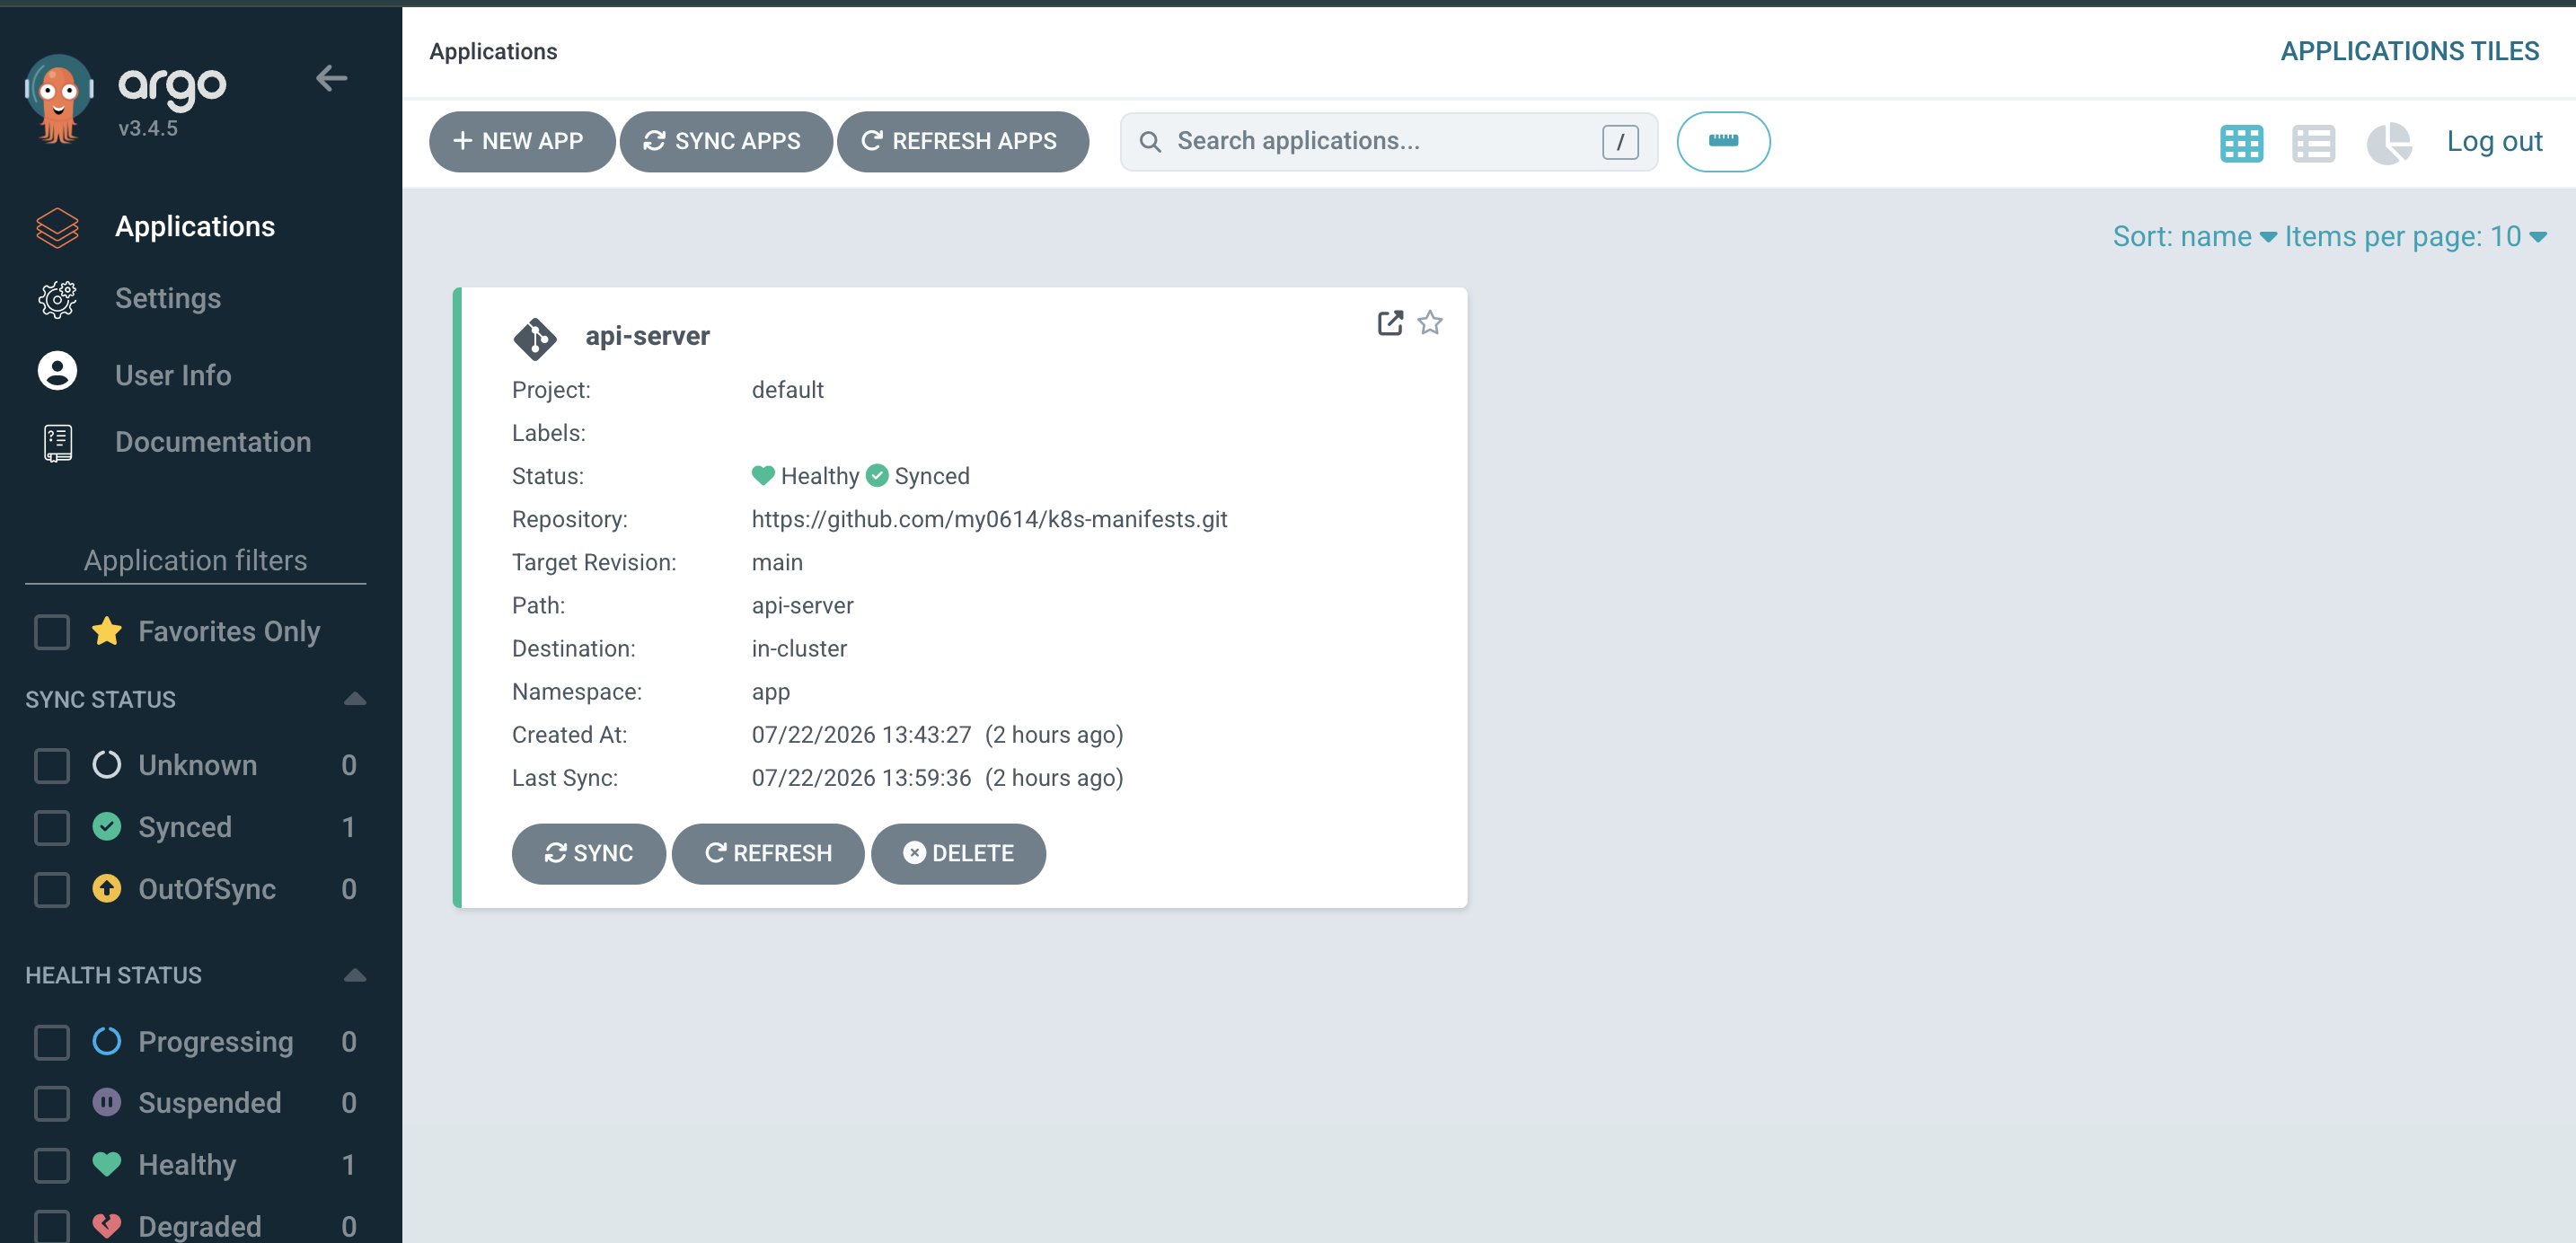Mark api-server as favorite with the star
The height and width of the screenshot is (1243, 2576).
1429,323
